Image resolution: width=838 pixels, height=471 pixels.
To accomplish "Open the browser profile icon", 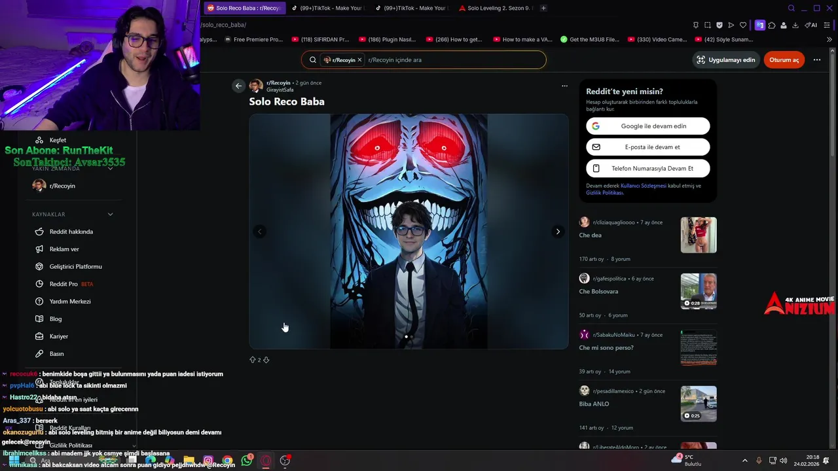I will (784, 25).
